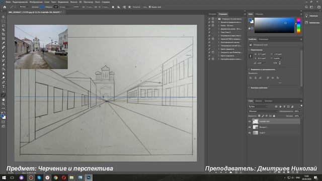This screenshot has width=322, height=181.
Task: Open Windows notification center icon
Action: click(x=315, y=177)
